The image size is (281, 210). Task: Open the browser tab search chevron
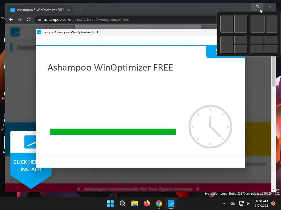point(232,7)
